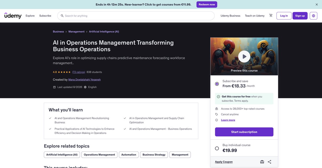Go to Artificial Intelligence (AI) breadcrumb
Screen dimensions: 322x168
click(x=104, y=32)
